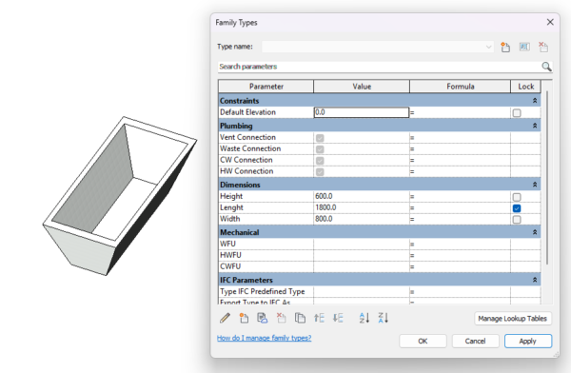This screenshot has height=373, width=571.
Task: Toggle the CW Connection checkbox
Action: pyautogui.click(x=320, y=161)
